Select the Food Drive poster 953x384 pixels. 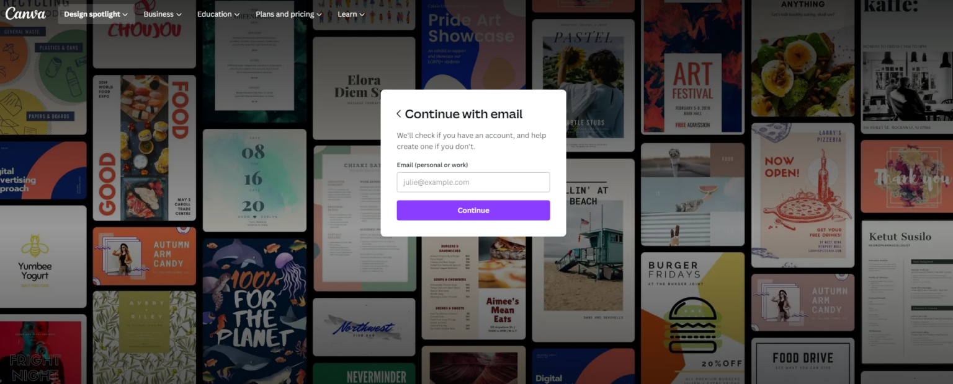point(802,362)
